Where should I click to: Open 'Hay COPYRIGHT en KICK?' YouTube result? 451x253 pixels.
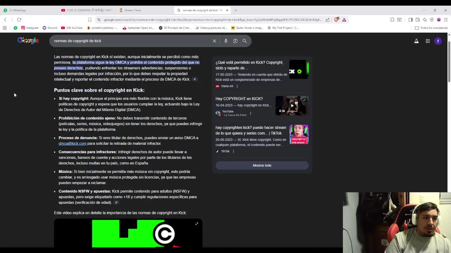point(239,99)
